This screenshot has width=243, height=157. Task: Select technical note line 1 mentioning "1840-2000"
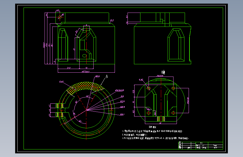(153, 131)
